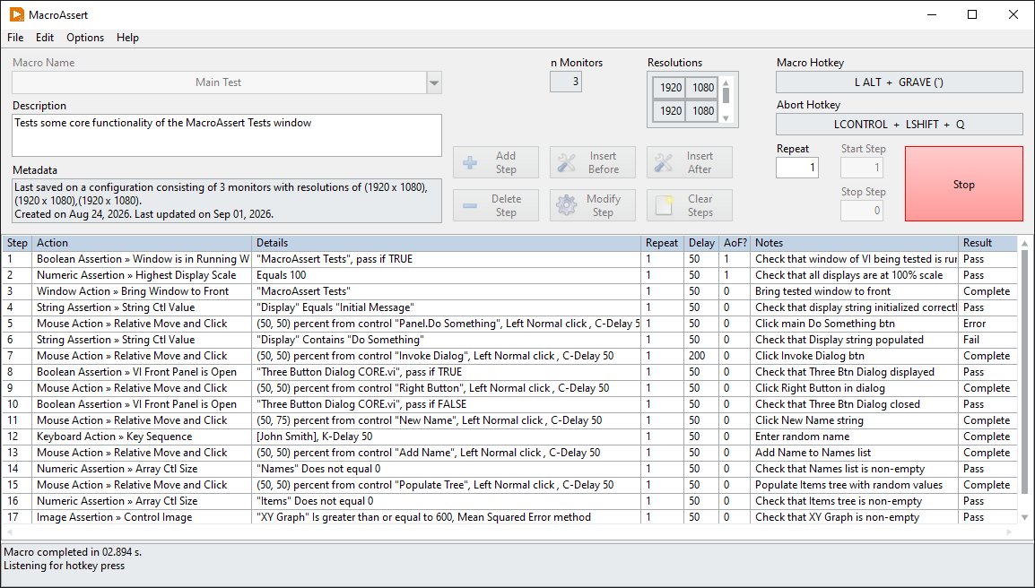Click the tools icon on Insert Before

566,162
